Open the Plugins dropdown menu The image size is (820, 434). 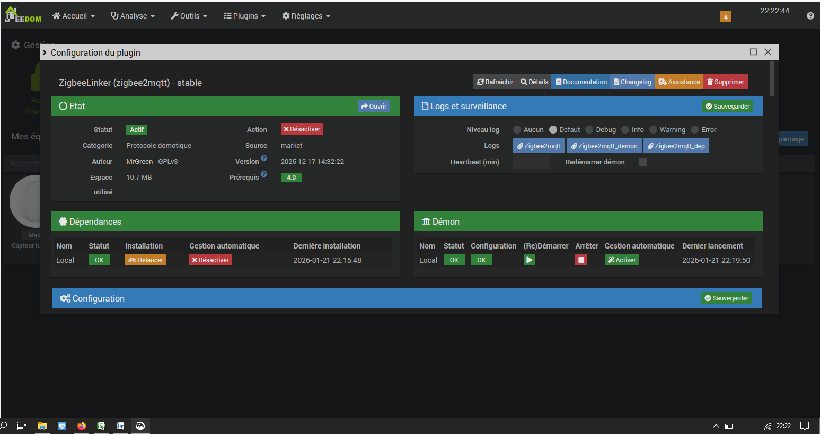pos(245,16)
